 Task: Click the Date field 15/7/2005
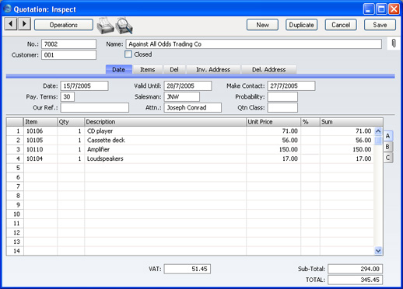click(84, 85)
